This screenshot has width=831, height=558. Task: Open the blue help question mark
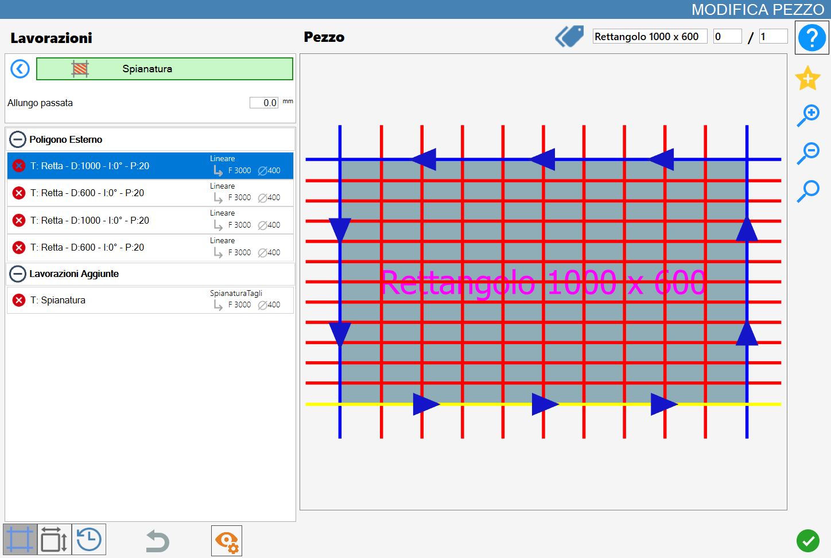[x=811, y=38]
